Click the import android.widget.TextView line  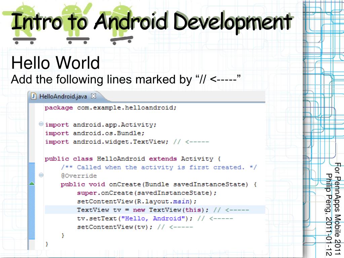click(127, 142)
